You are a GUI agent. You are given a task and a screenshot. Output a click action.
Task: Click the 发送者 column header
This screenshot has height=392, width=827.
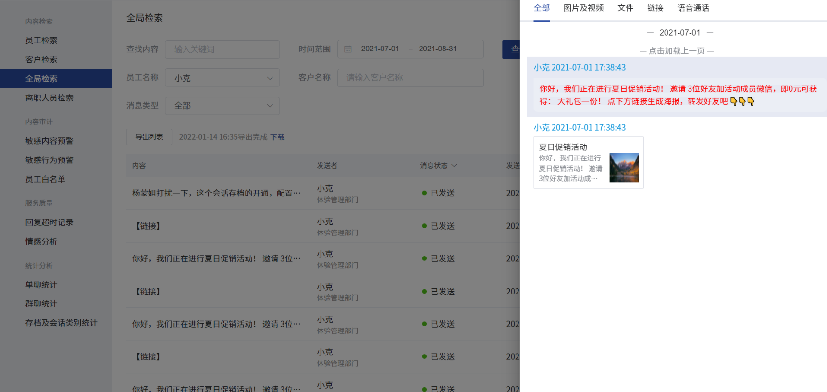coord(327,166)
